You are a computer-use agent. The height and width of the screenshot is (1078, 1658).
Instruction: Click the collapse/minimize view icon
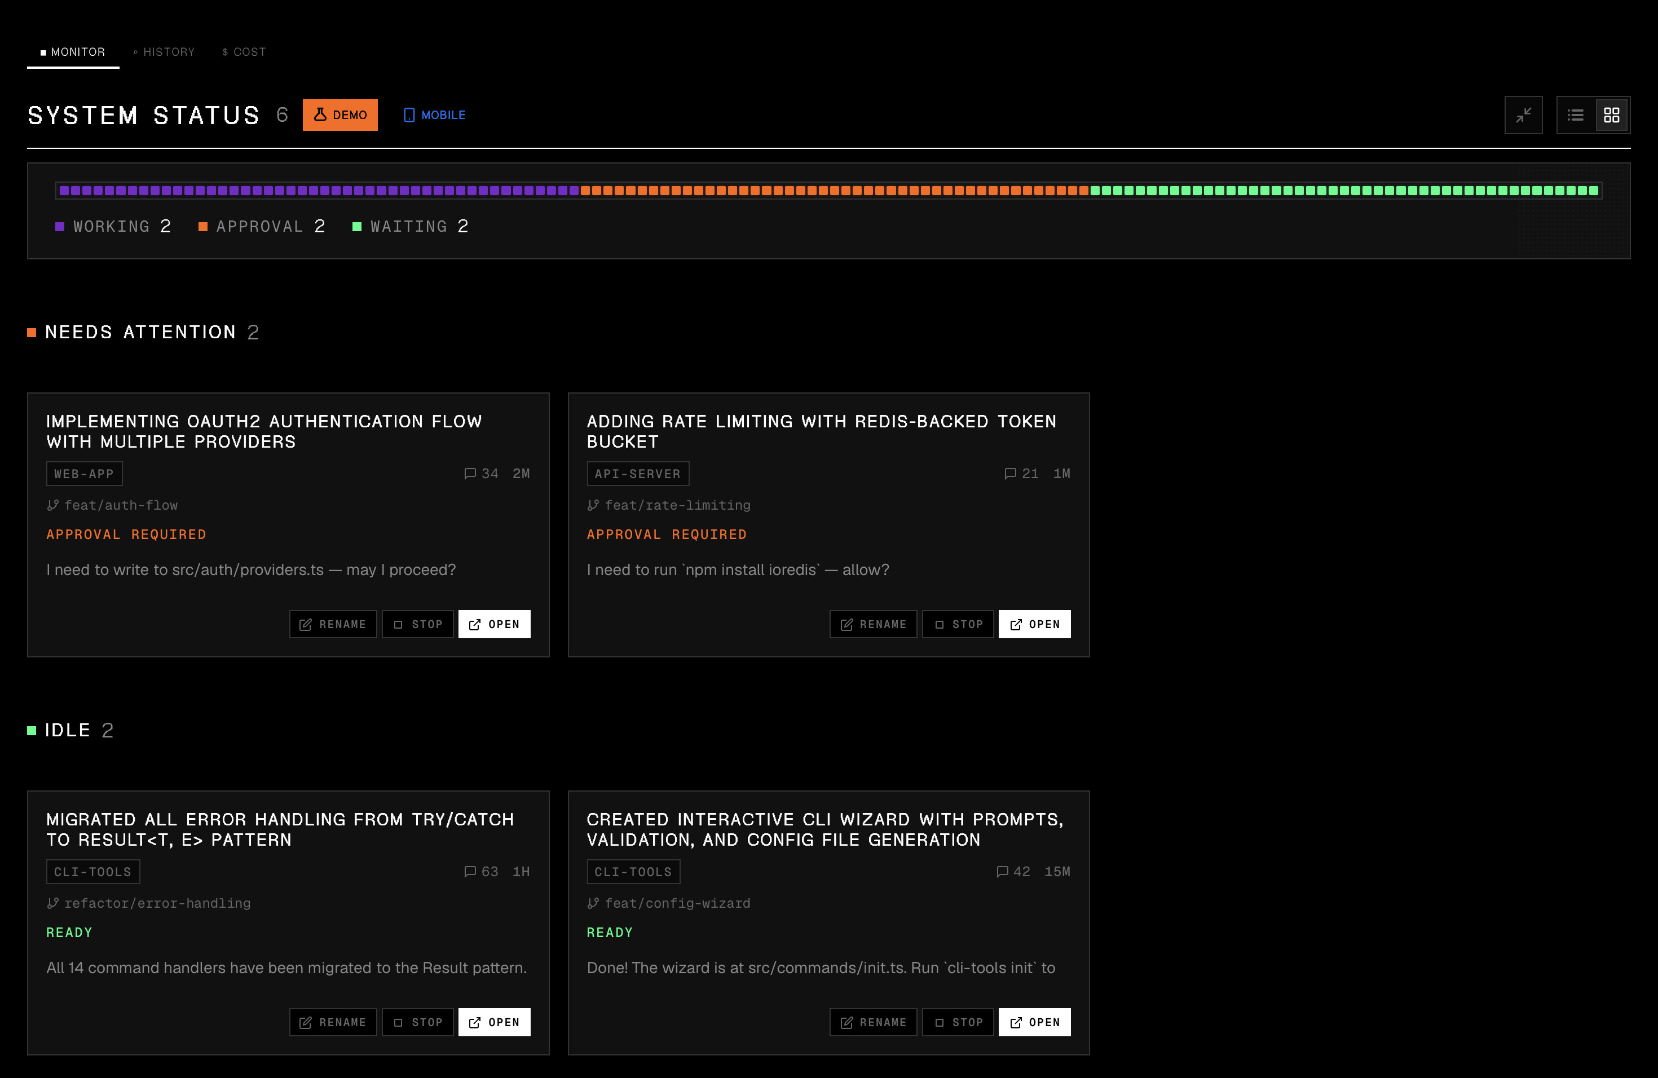coord(1523,115)
